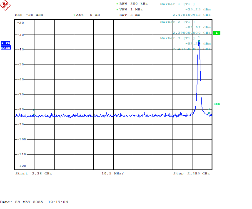Click the '-50' y-axis label
The height and width of the screenshot is (209, 252).
tap(20, 65)
